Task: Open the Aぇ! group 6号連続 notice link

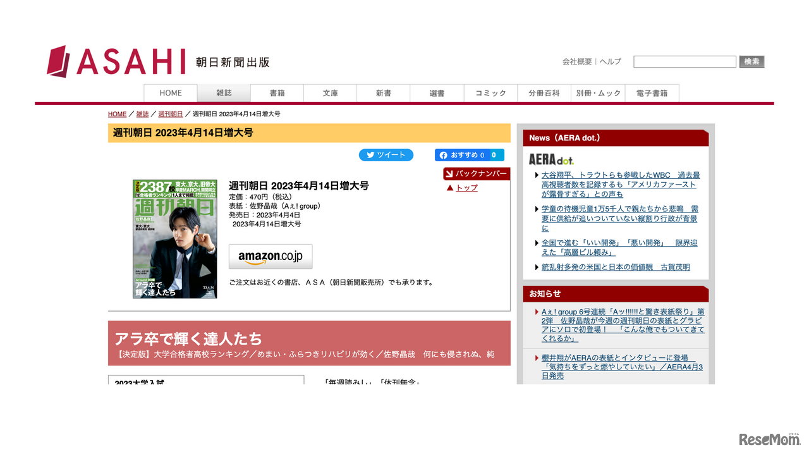Action: (623, 325)
